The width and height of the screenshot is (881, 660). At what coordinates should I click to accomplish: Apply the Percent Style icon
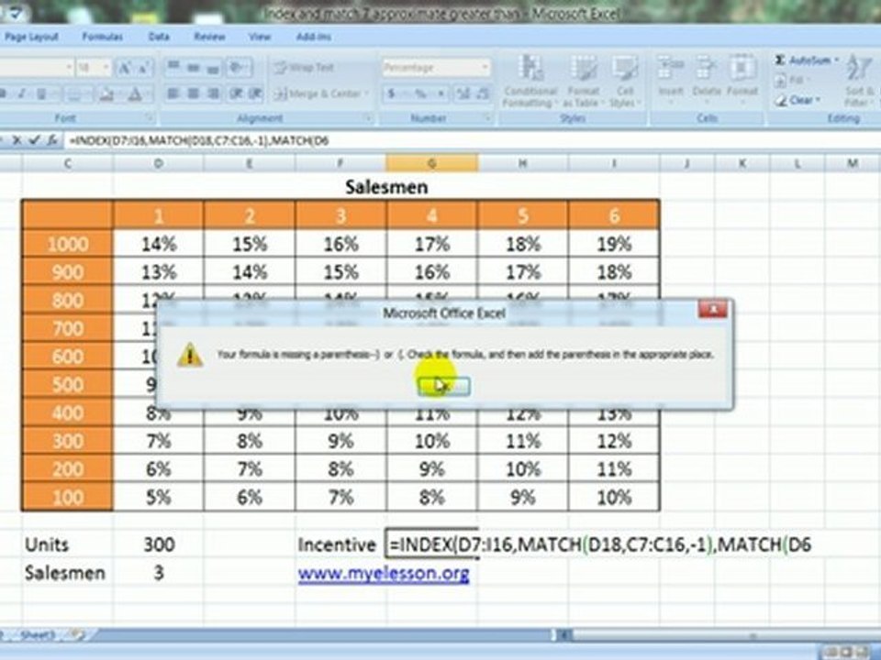coord(420,93)
